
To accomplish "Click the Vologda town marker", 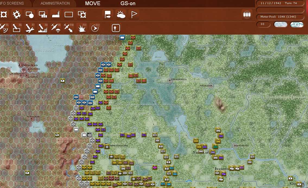I will [x=211, y=86].
